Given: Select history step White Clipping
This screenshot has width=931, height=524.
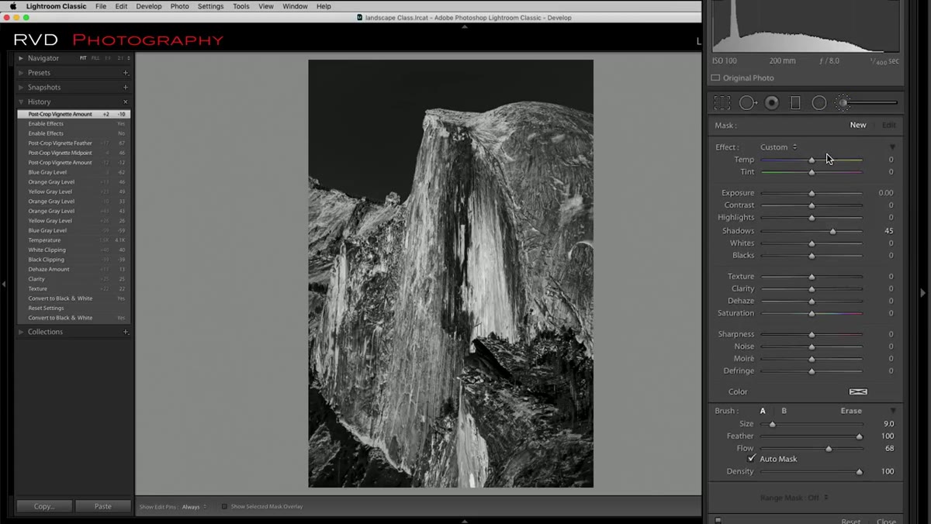Looking at the screenshot, I should pyautogui.click(x=74, y=250).
